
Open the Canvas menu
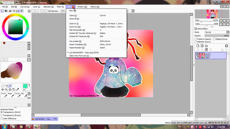click(x=23, y=6)
